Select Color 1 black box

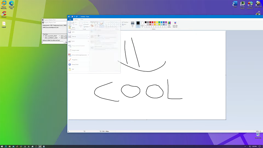pos(138,24)
